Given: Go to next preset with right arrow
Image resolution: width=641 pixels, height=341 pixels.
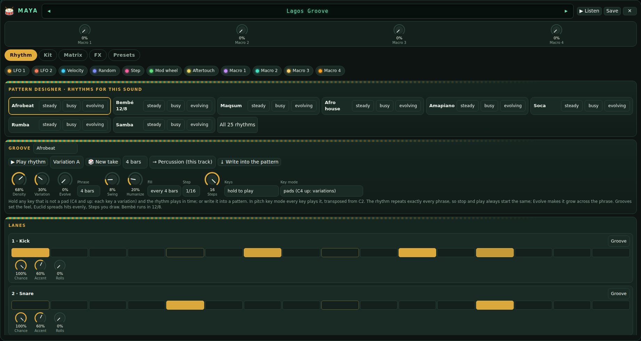Looking at the screenshot, I should point(566,11).
